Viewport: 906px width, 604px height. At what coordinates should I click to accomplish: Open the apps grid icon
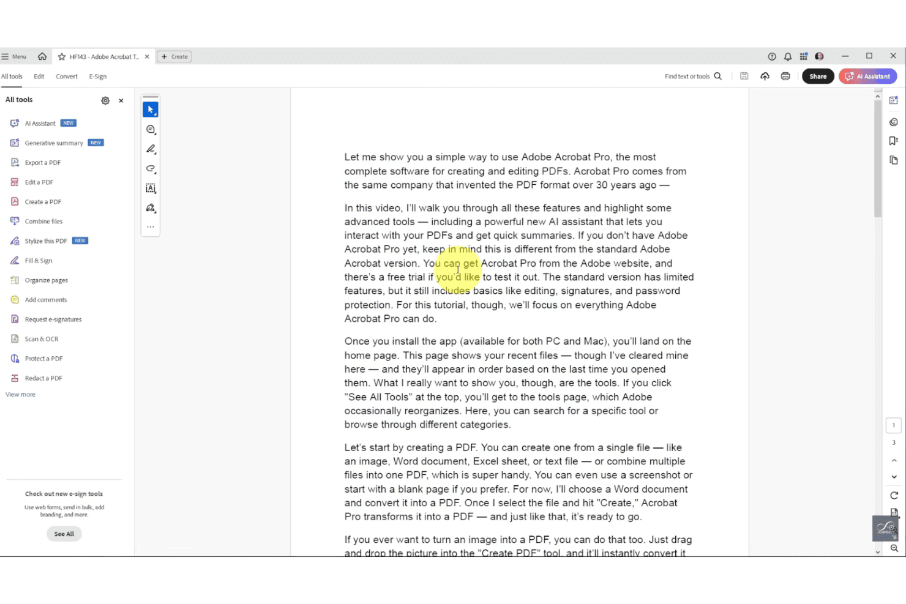804,56
